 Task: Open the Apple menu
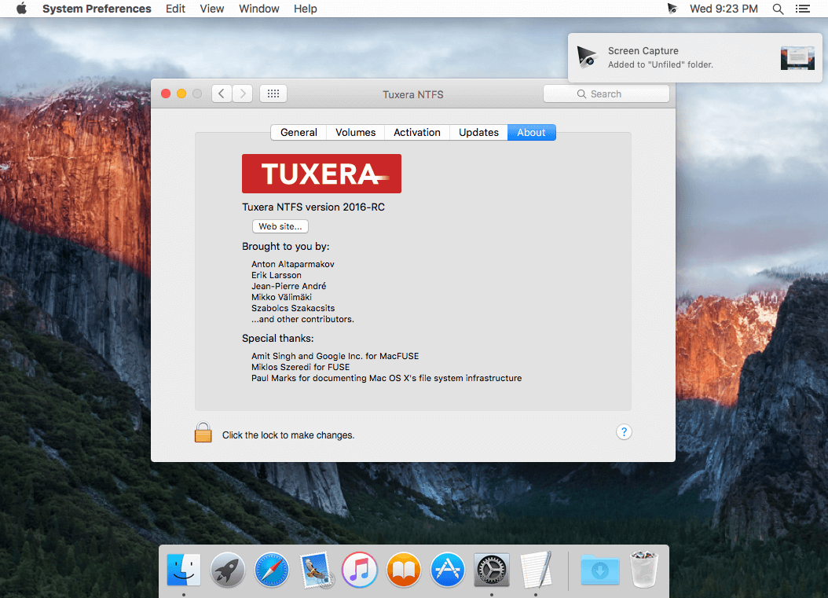coord(22,9)
